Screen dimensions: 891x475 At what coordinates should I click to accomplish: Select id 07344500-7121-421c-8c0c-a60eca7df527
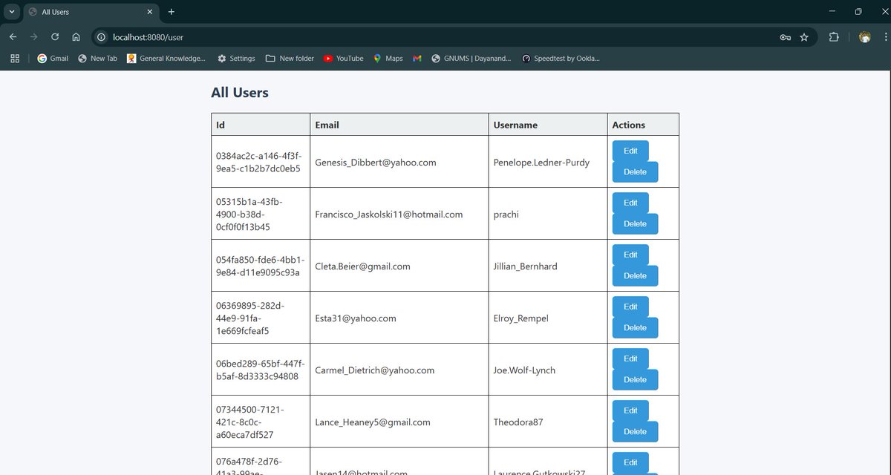pos(251,422)
